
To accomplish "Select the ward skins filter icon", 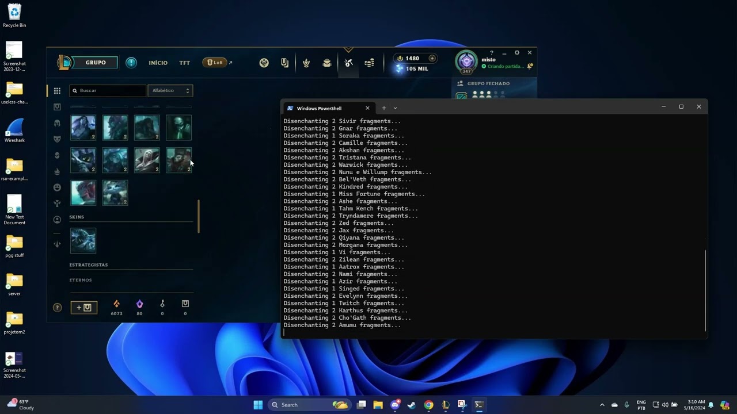I will tap(57, 155).
